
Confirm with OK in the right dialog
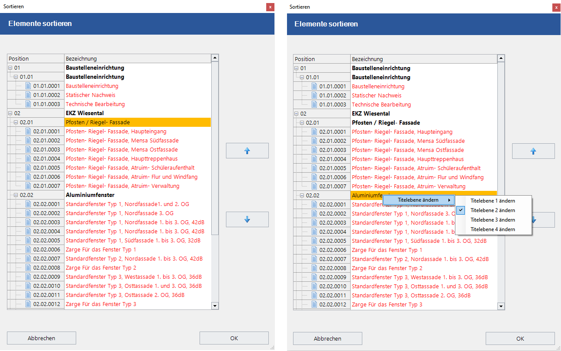tap(520, 338)
